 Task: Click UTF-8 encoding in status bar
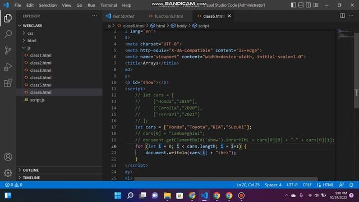tap(292, 185)
